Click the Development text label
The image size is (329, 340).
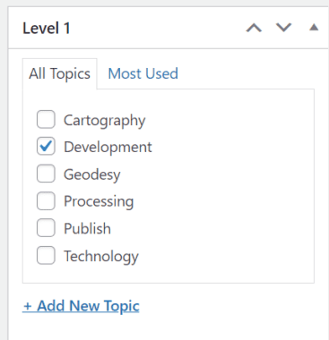pos(108,147)
